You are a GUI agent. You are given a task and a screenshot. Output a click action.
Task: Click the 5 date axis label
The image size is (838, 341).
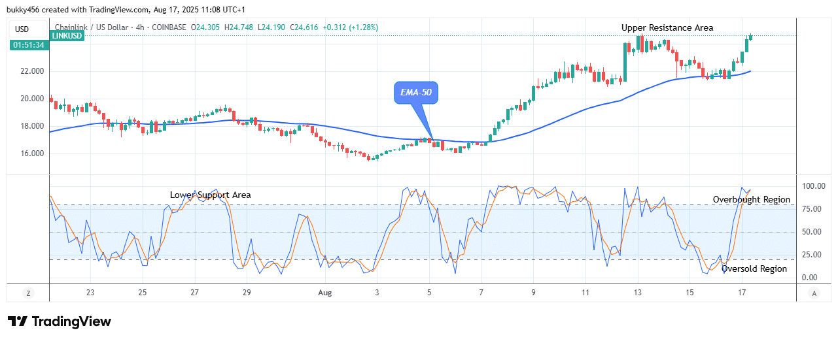pyautogui.click(x=429, y=293)
